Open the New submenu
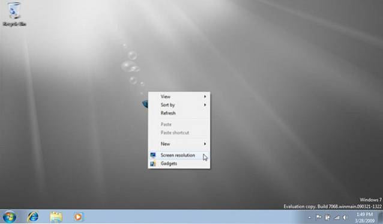 point(179,144)
